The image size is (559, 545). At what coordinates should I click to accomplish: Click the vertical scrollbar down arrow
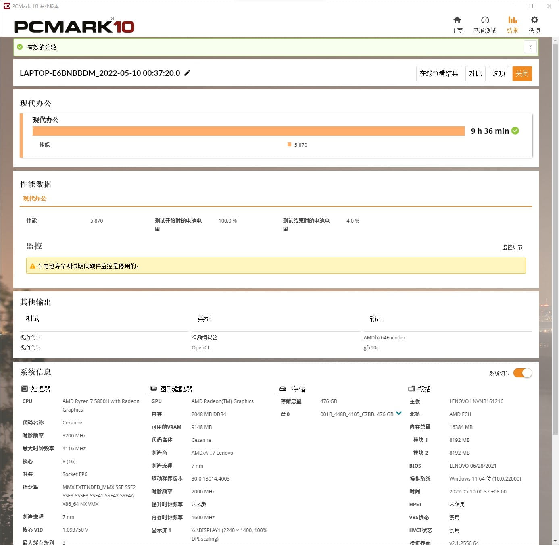[x=555, y=541]
